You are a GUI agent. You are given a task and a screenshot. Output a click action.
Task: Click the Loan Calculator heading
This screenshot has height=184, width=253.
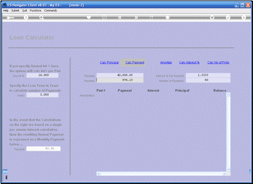[x=32, y=37]
